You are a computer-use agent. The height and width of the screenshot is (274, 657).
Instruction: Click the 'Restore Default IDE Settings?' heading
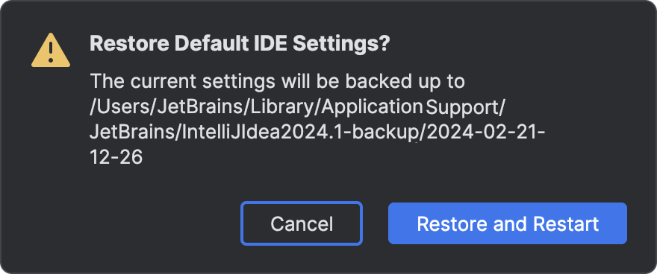pyautogui.click(x=240, y=44)
